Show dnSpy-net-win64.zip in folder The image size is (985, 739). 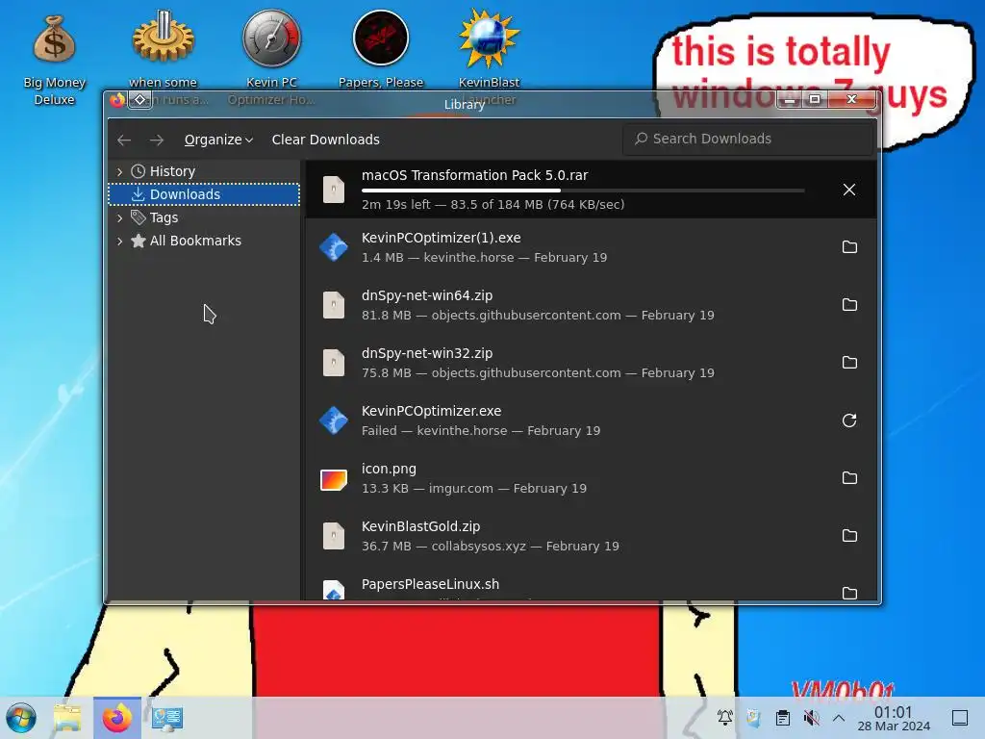pos(849,305)
